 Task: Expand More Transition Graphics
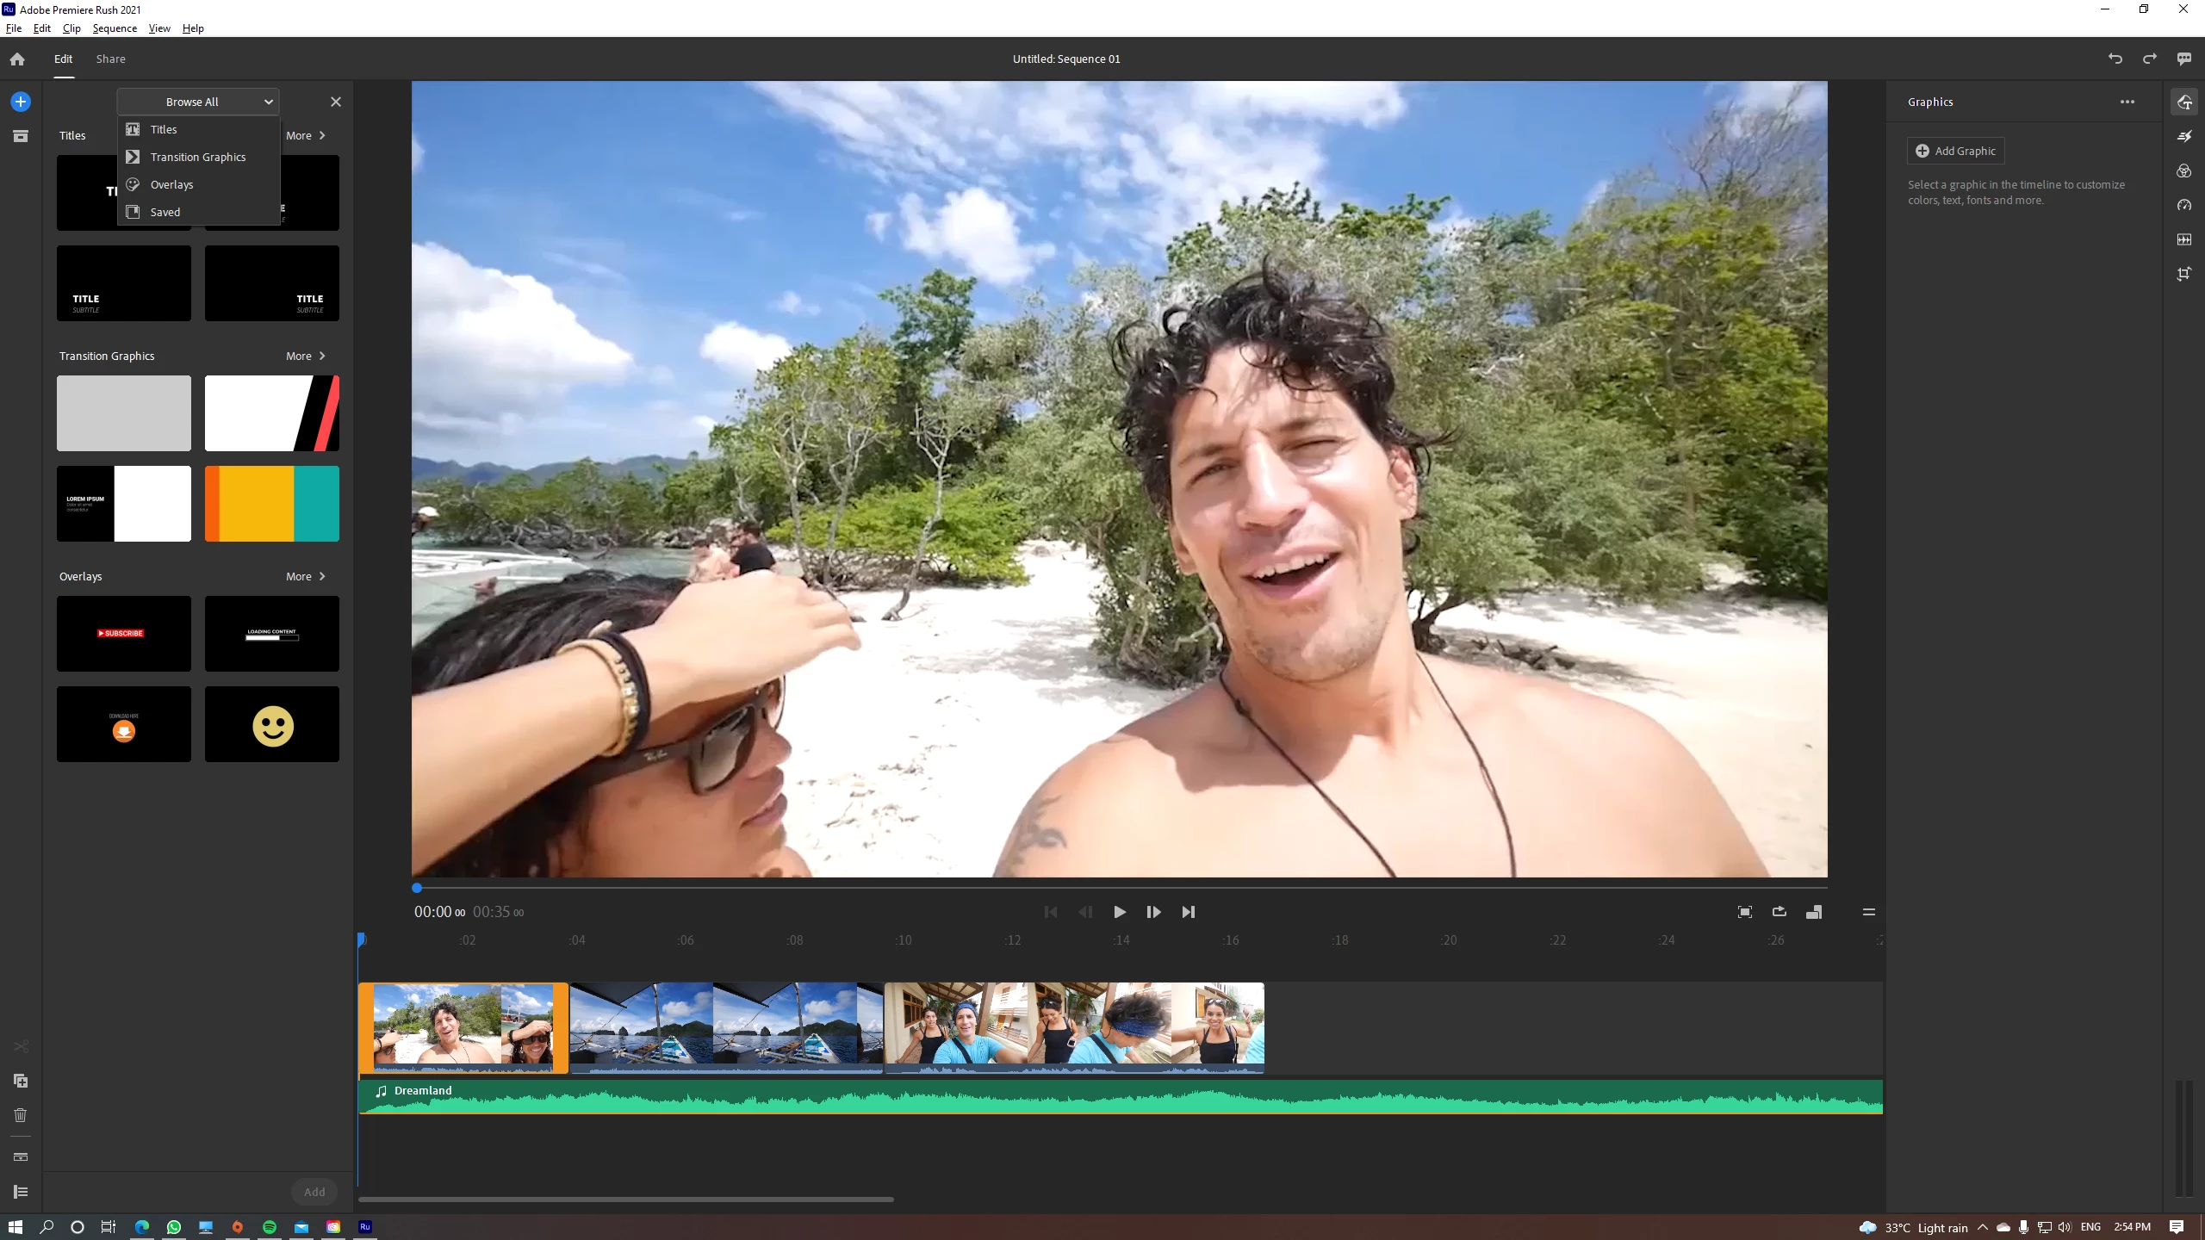306,356
